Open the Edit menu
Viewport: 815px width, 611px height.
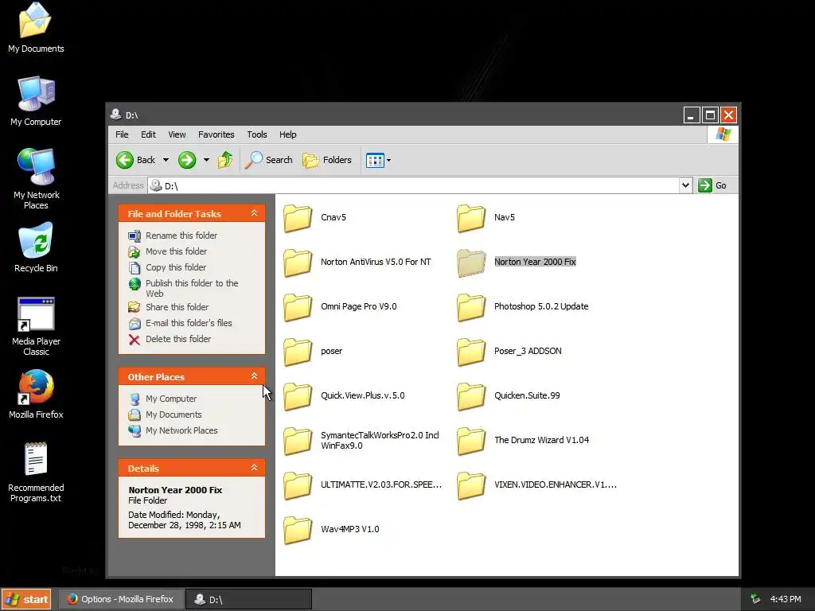point(148,134)
